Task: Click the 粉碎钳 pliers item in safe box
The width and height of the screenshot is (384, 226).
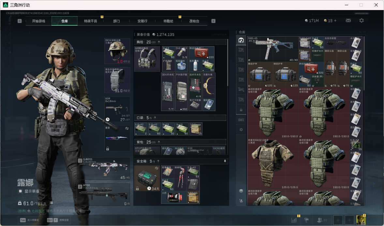Action: tap(180, 178)
